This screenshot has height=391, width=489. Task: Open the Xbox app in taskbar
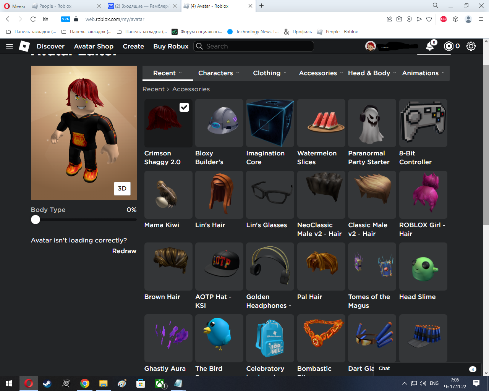pos(160,383)
